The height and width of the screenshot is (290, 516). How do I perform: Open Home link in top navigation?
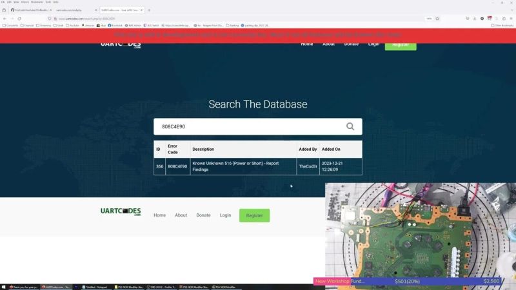[x=307, y=44]
